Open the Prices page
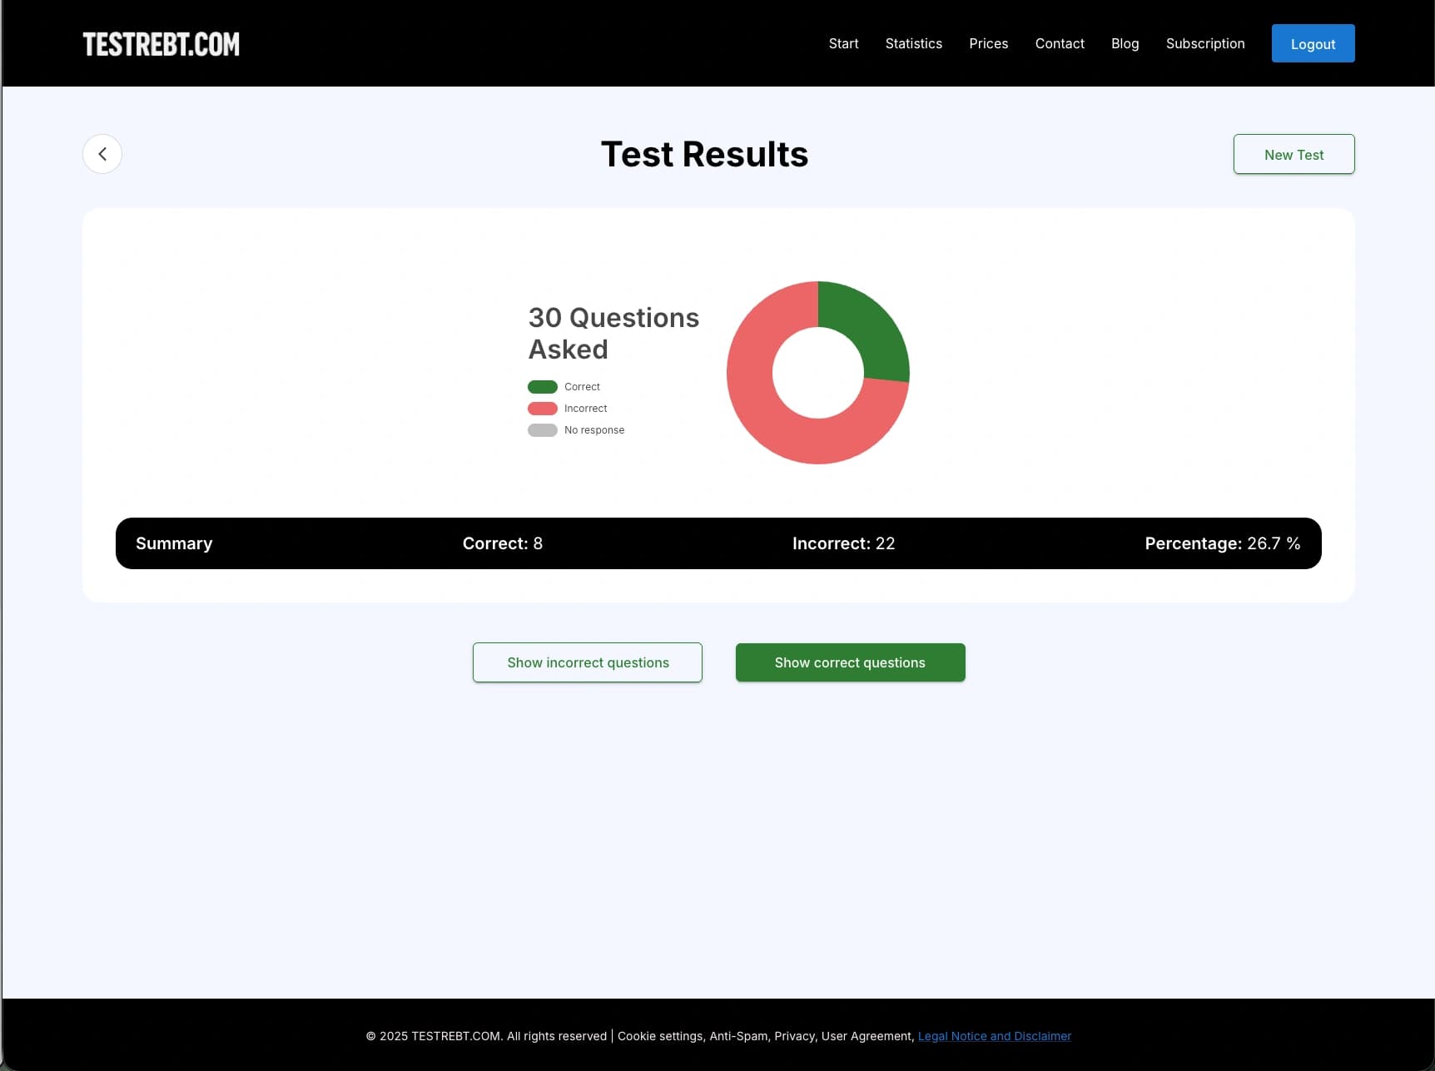This screenshot has height=1071, width=1435. (x=988, y=43)
